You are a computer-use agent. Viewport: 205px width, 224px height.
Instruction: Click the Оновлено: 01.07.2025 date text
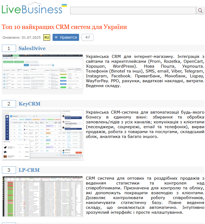pyautogui.click(x=22, y=37)
